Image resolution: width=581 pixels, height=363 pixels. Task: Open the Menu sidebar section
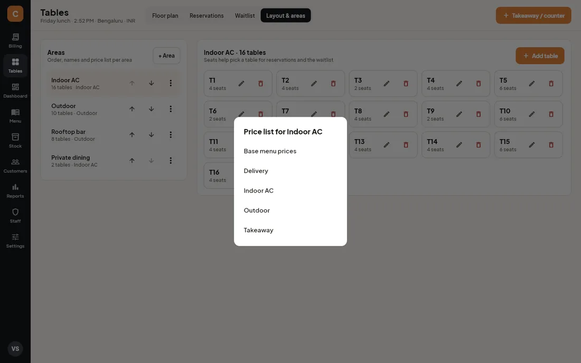[x=15, y=116]
